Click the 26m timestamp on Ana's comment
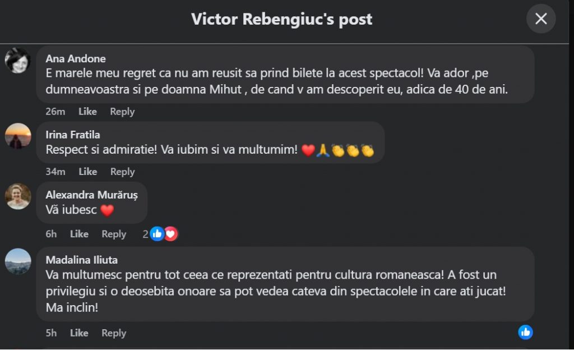This screenshot has width=574, height=350. click(x=55, y=112)
